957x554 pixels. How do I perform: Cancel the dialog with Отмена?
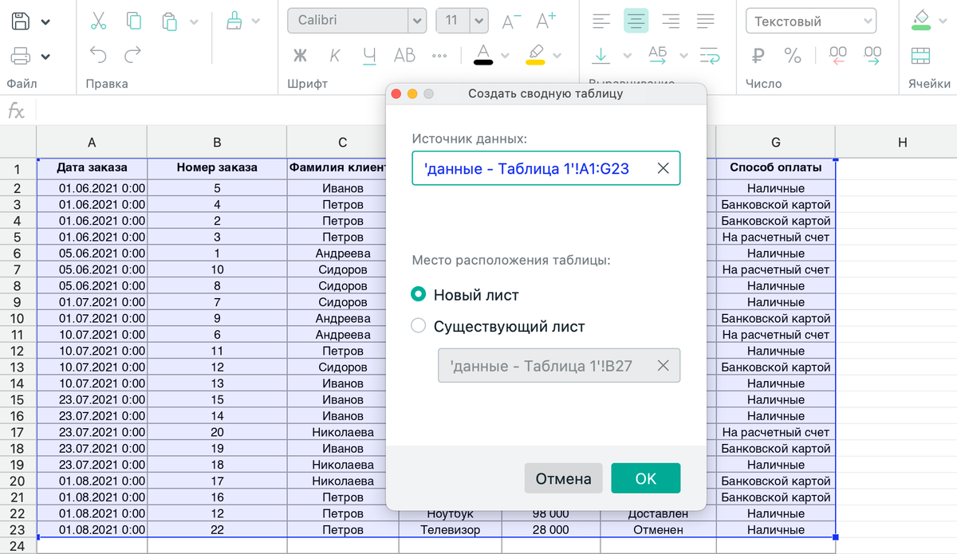coord(563,478)
